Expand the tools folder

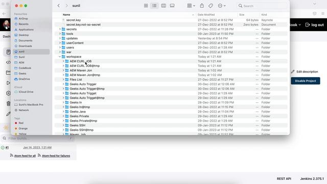coord(60,34)
